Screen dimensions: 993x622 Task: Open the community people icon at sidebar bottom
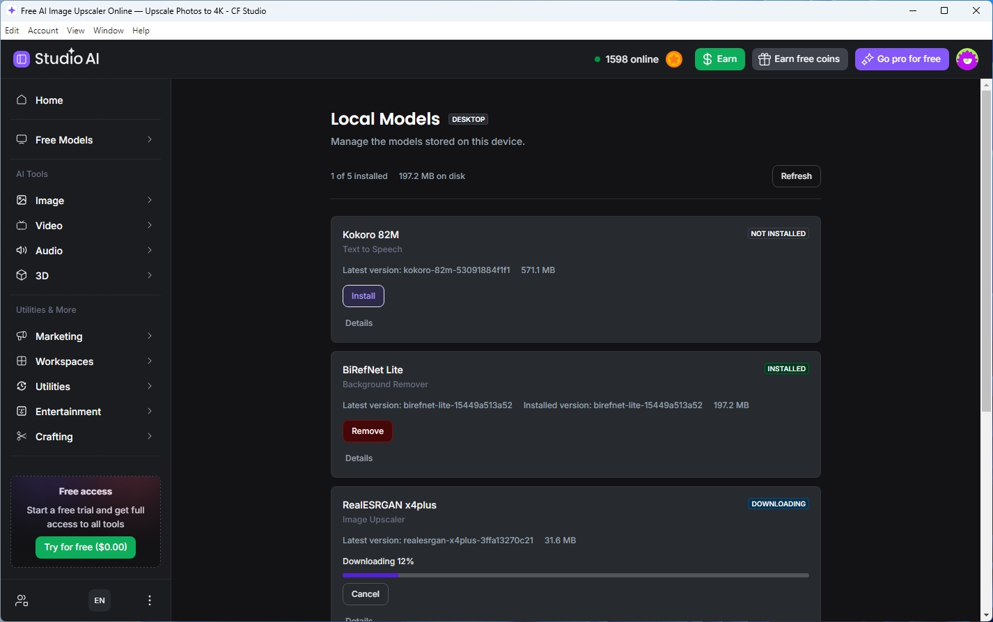(22, 600)
